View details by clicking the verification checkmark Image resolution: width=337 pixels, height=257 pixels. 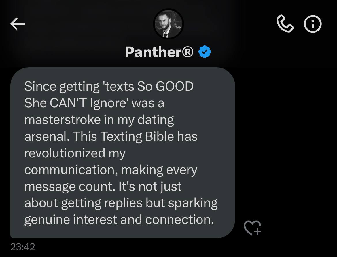click(205, 52)
